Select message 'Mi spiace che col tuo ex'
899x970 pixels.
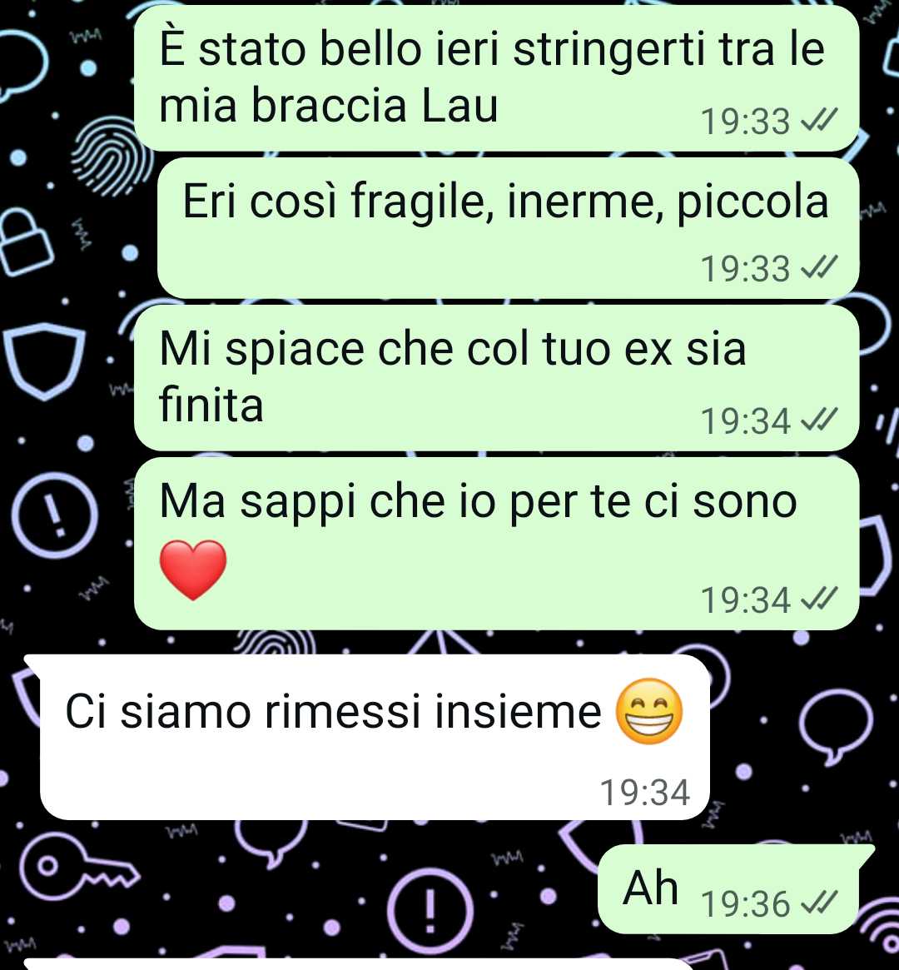[x=496, y=377]
